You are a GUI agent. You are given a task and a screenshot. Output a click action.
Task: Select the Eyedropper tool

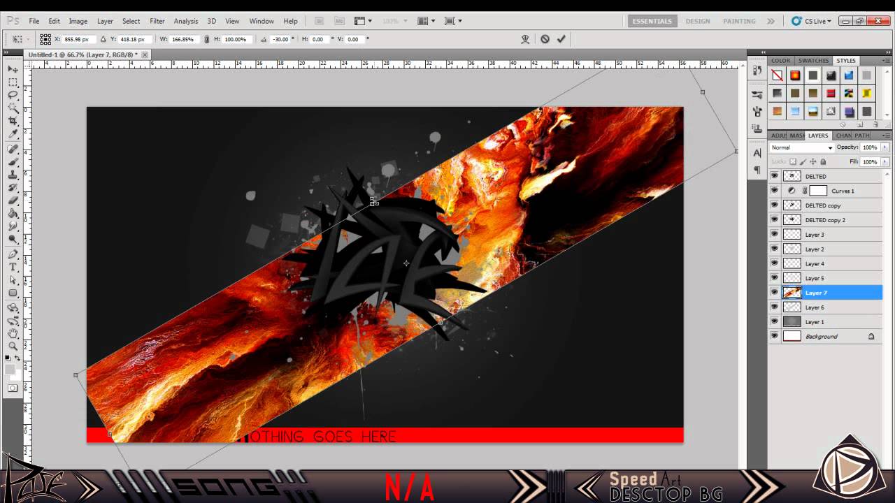[x=13, y=134]
